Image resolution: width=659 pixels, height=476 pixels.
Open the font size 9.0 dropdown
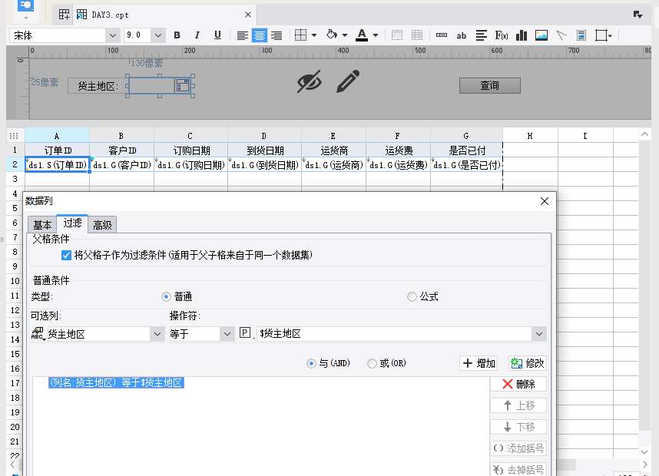pos(158,35)
